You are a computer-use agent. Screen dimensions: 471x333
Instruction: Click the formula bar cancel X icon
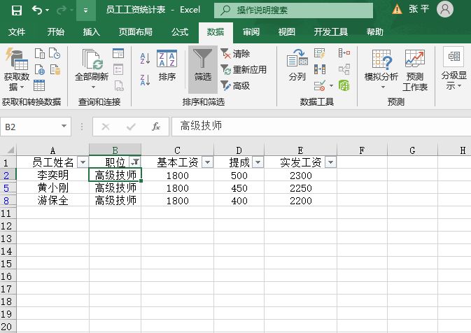[106, 127]
